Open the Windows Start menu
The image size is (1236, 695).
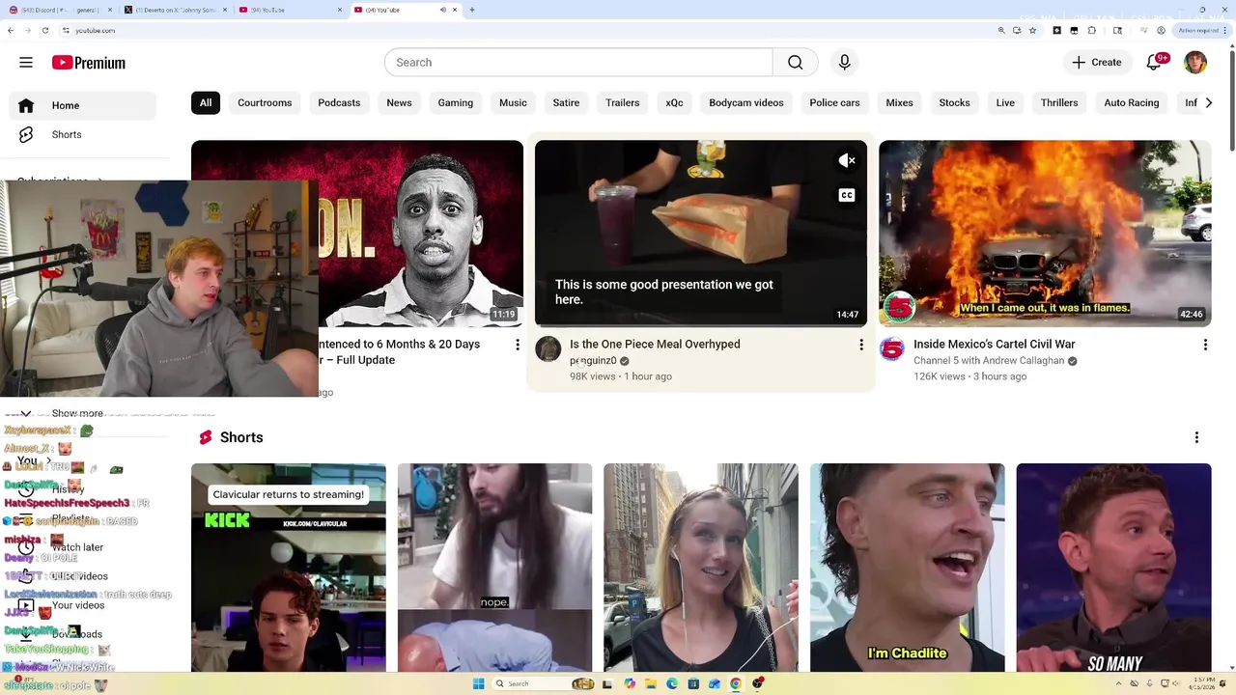click(478, 683)
